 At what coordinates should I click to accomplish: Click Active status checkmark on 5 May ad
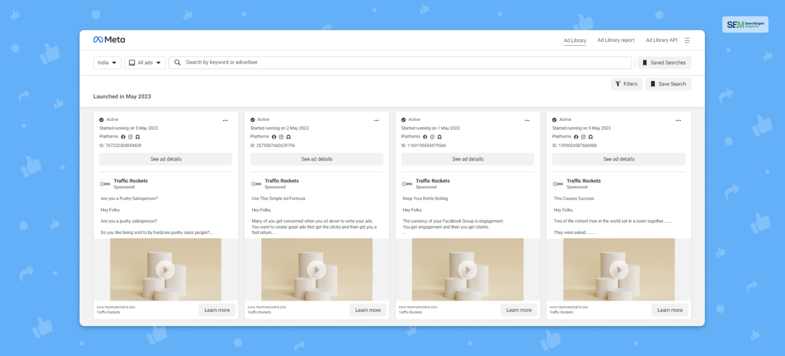101,120
